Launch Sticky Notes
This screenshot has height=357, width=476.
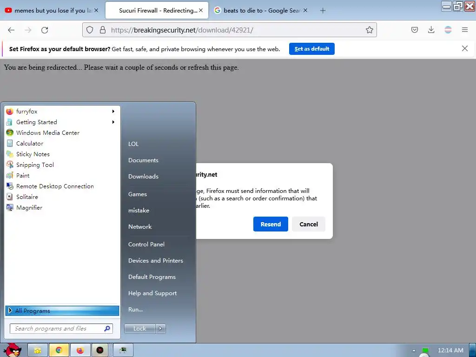click(x=62, y=154)
